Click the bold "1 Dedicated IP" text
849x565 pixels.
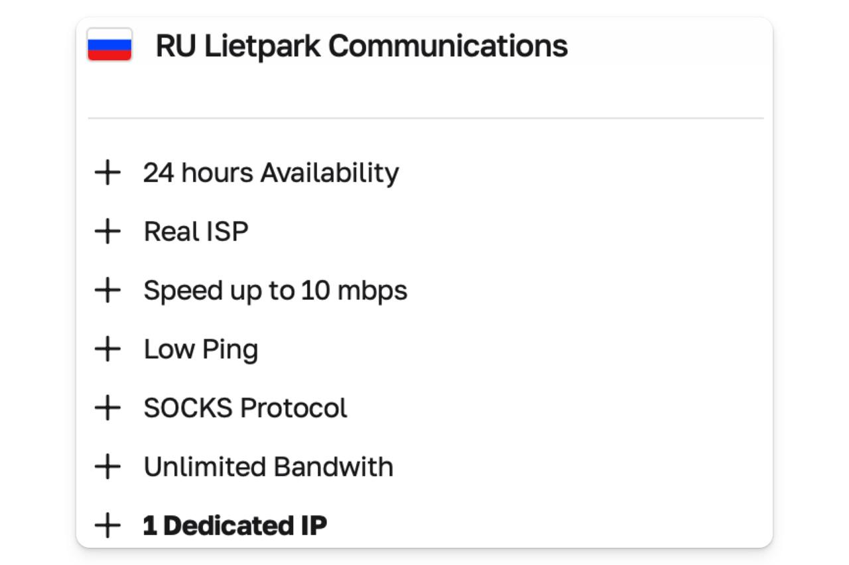235,525
